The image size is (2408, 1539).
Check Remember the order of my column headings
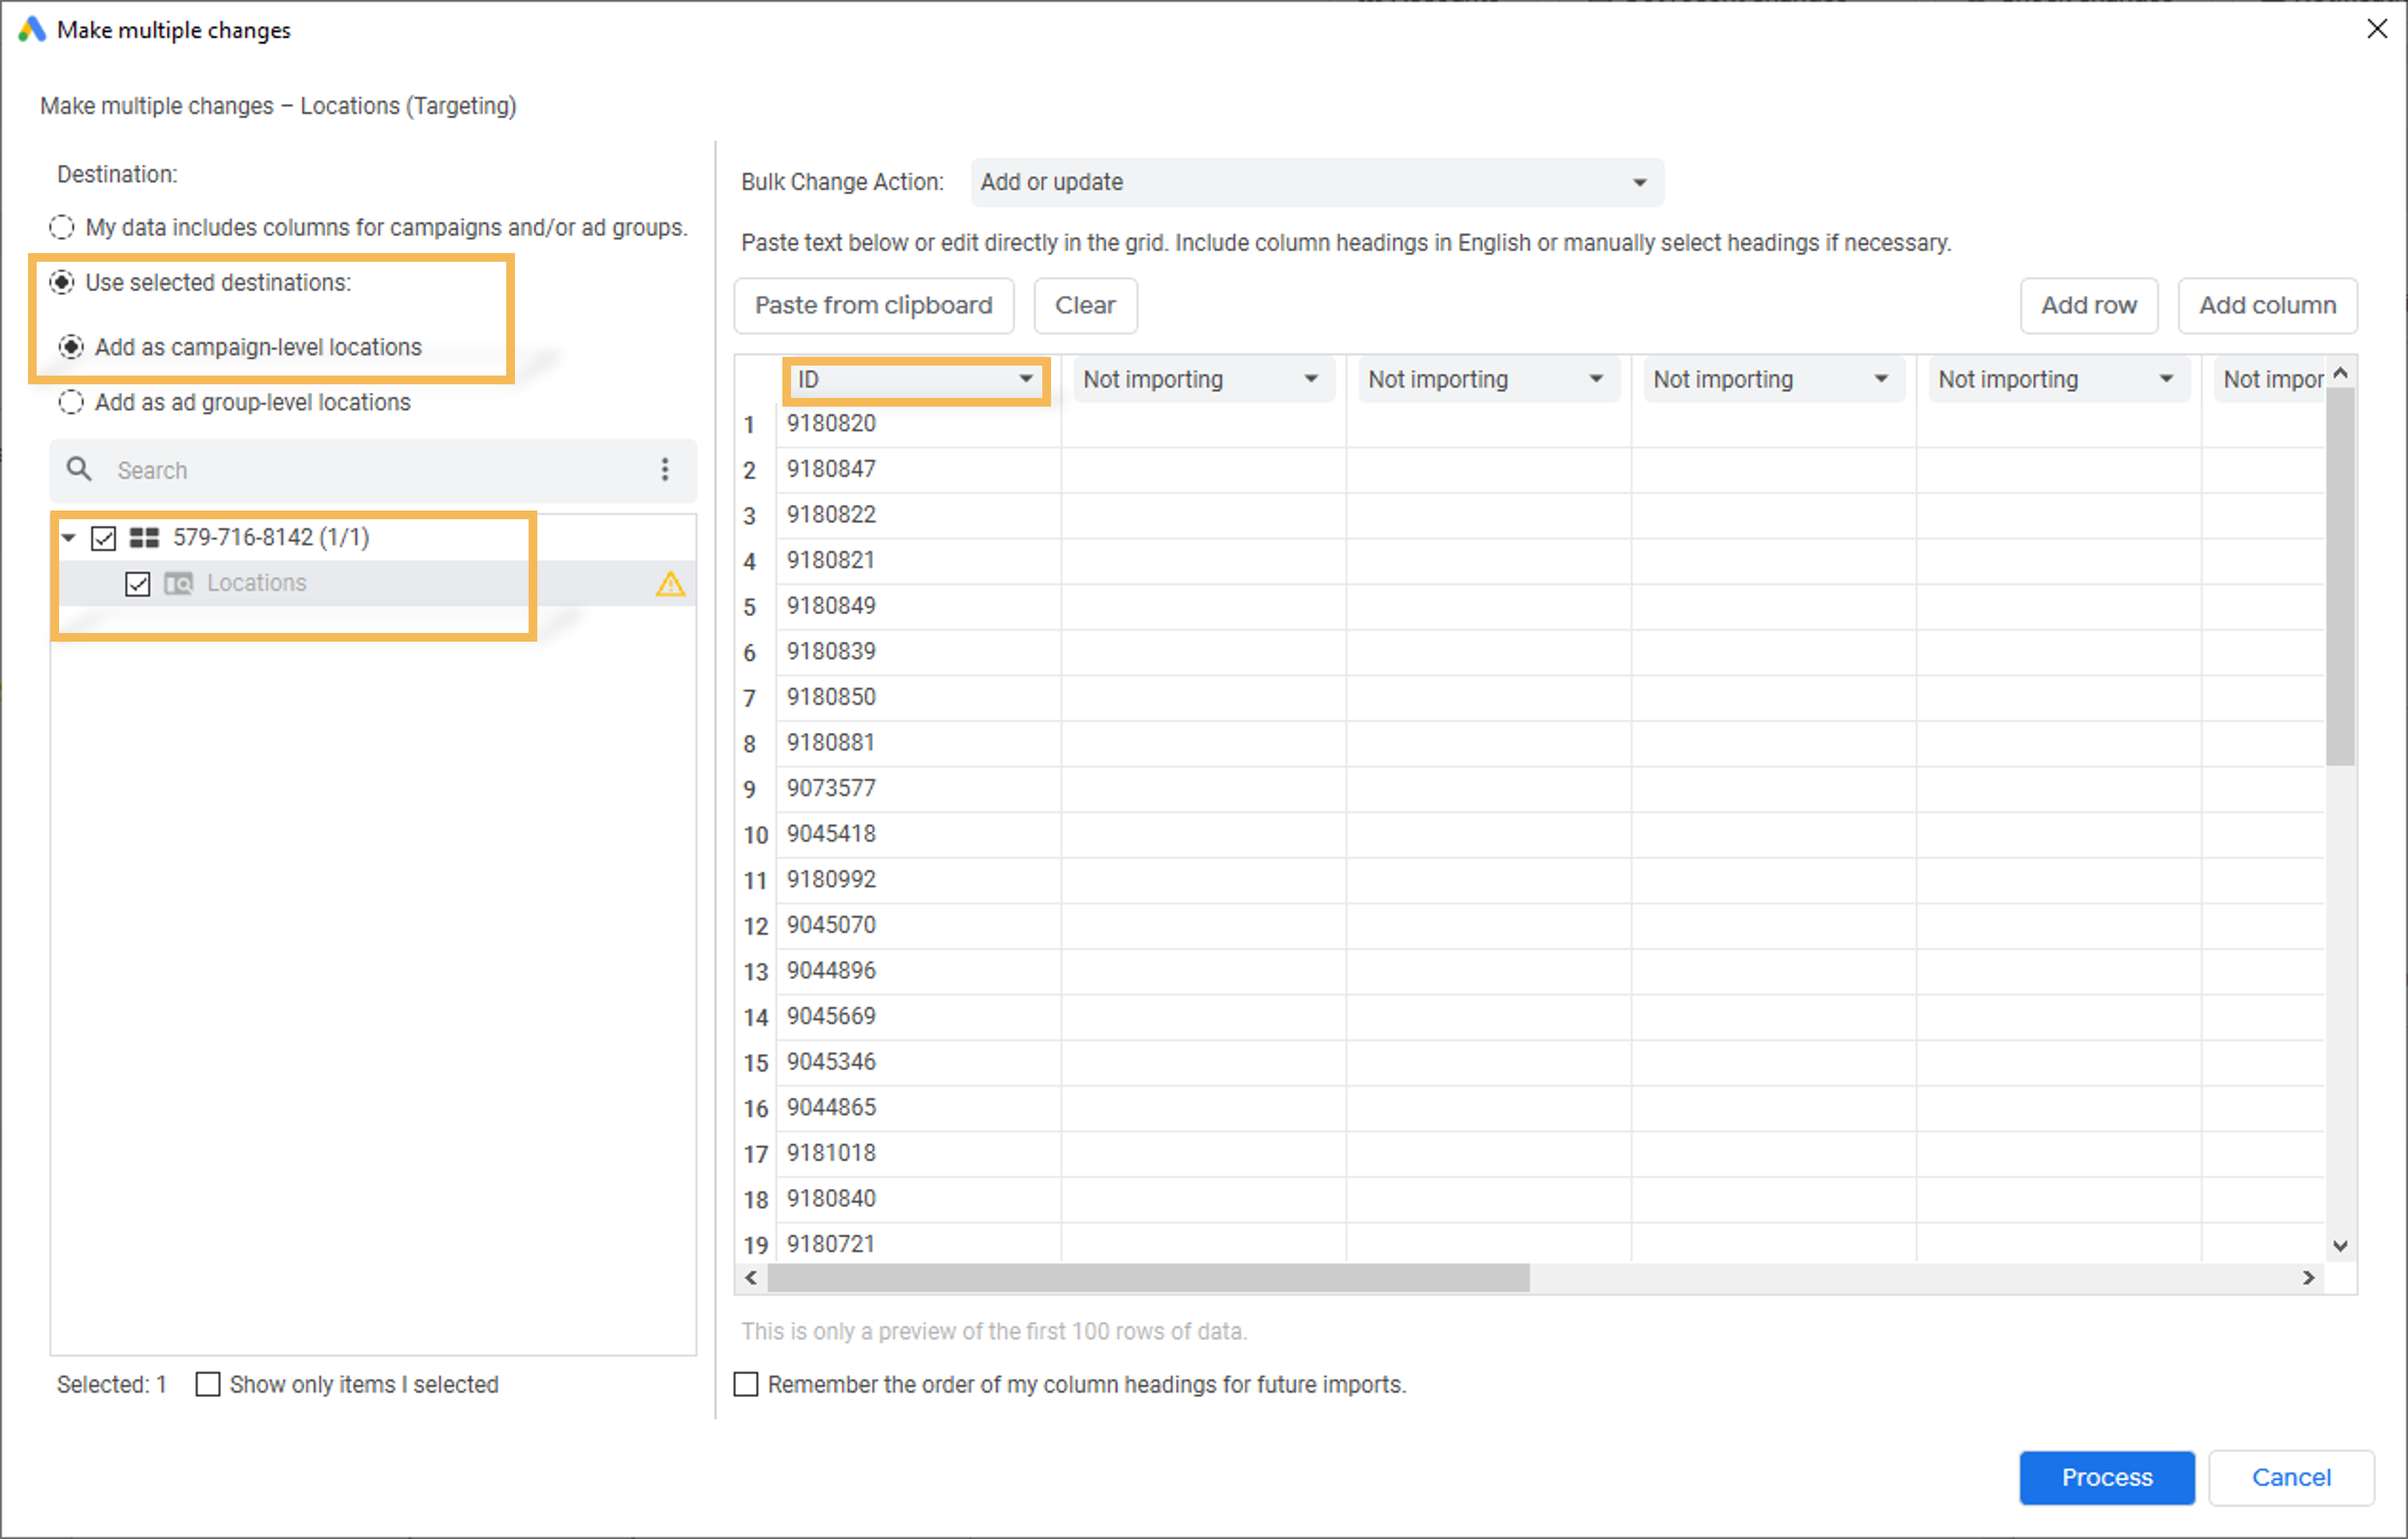[746, 1384]
